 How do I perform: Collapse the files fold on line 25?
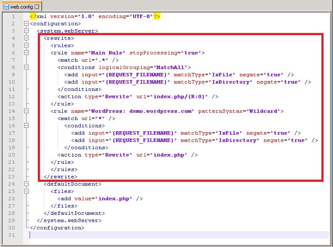26,191
